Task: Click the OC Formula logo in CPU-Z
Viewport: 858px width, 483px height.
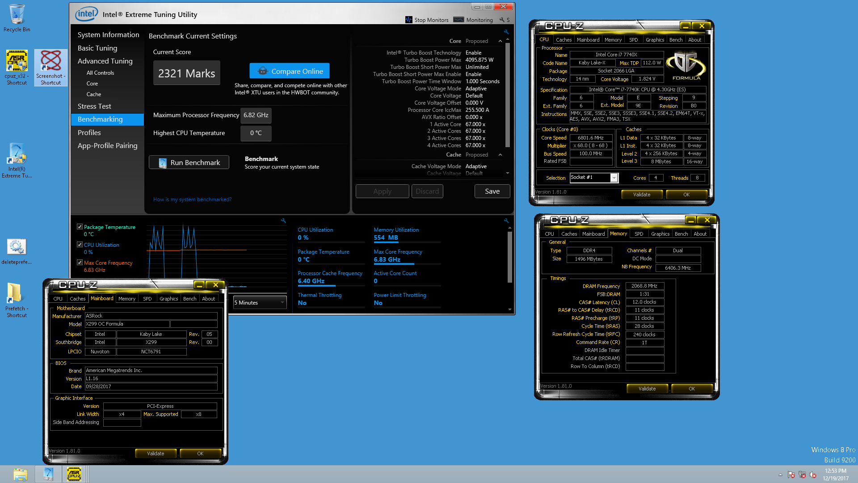Action: (x=686, y=65)
